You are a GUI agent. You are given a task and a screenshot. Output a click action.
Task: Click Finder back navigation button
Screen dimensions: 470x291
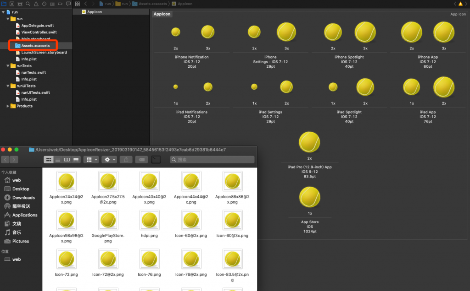(6, 160)
